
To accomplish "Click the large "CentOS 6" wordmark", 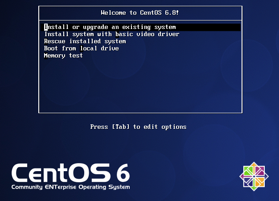I will pos(70,173).
